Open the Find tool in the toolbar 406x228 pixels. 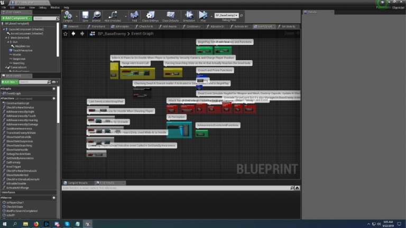[x=134, y=16]
